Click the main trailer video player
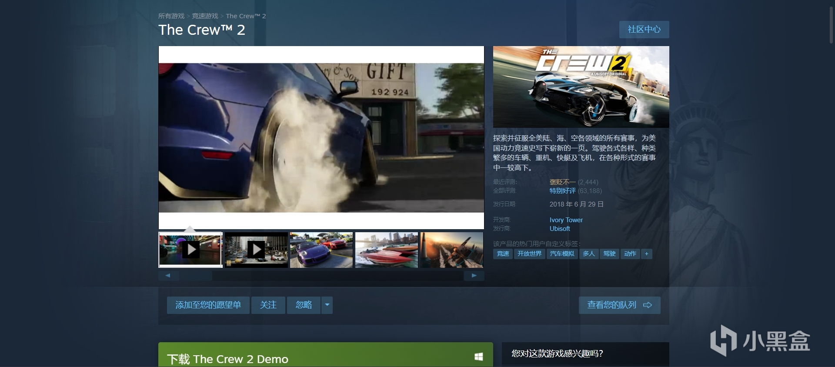The width and height of the screenshot is (835, 367). pyautogui.click(x=321, y=137)
